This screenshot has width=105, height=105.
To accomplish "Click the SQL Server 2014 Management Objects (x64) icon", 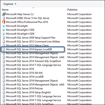I will coord(4,57).
